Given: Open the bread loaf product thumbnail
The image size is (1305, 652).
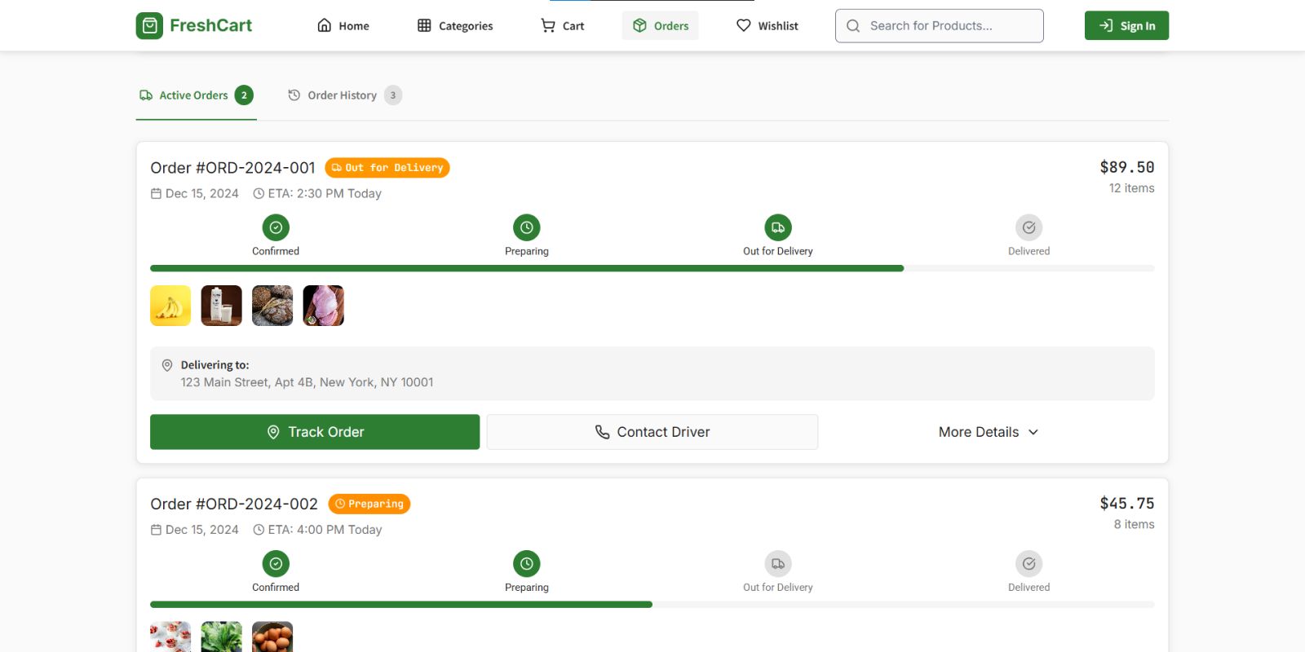Looking at the screenshot, I should (x=272, y=306).
